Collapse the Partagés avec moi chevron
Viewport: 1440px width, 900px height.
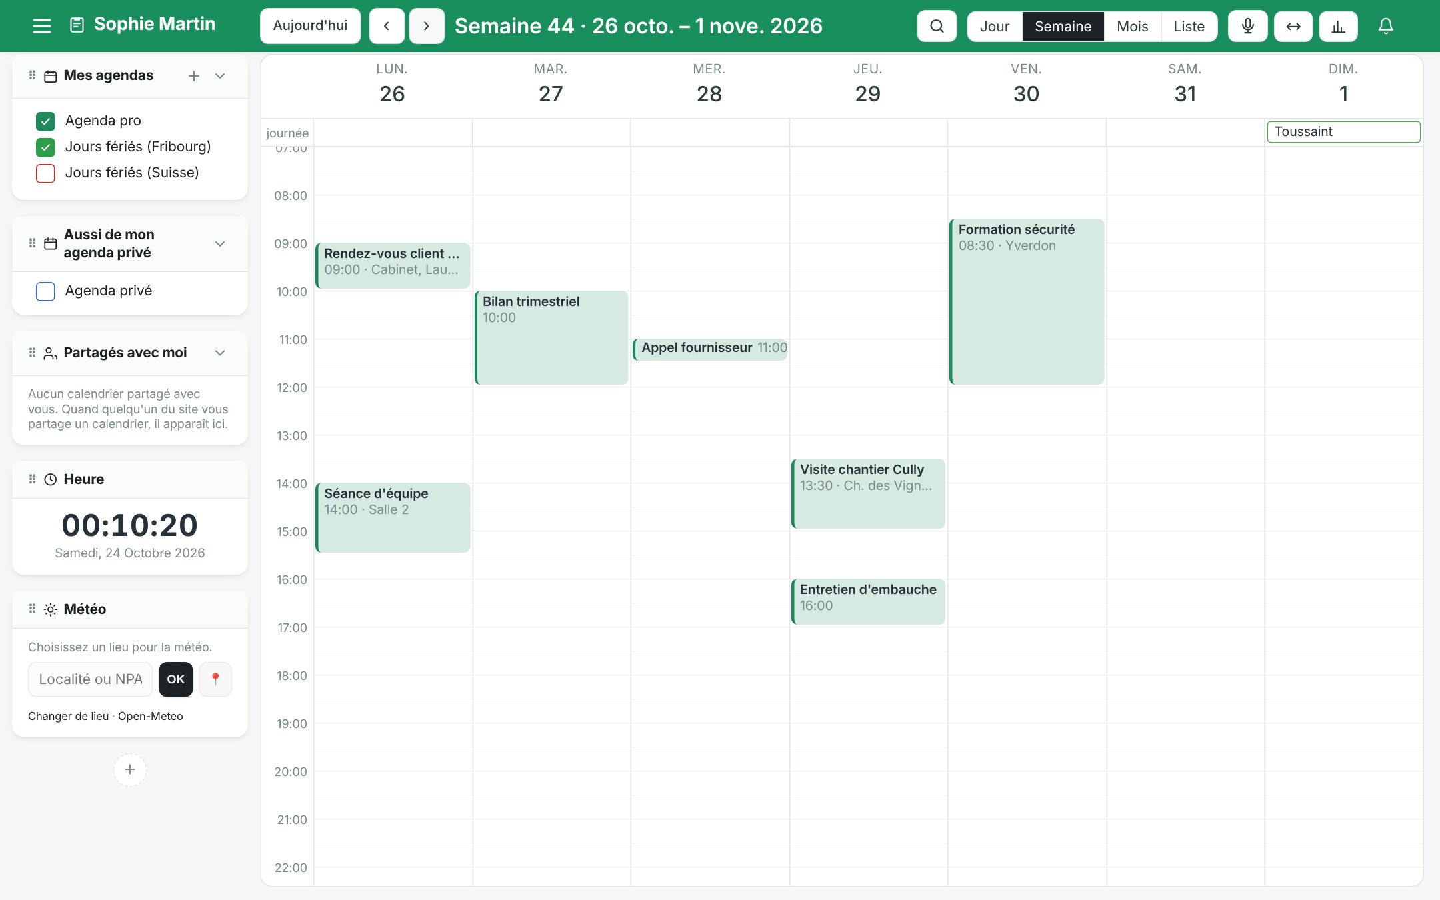(220, 353)
